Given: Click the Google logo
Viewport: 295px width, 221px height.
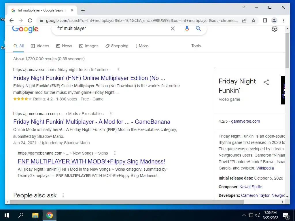Looking at the screenshot, I should click(x=25, y=29).
